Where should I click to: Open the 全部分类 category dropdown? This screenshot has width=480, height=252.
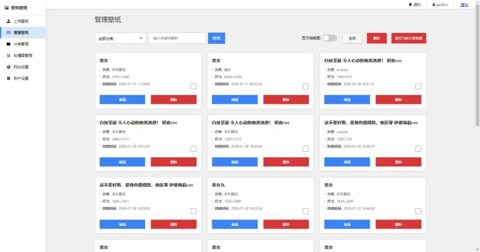[x=120, y=38]
